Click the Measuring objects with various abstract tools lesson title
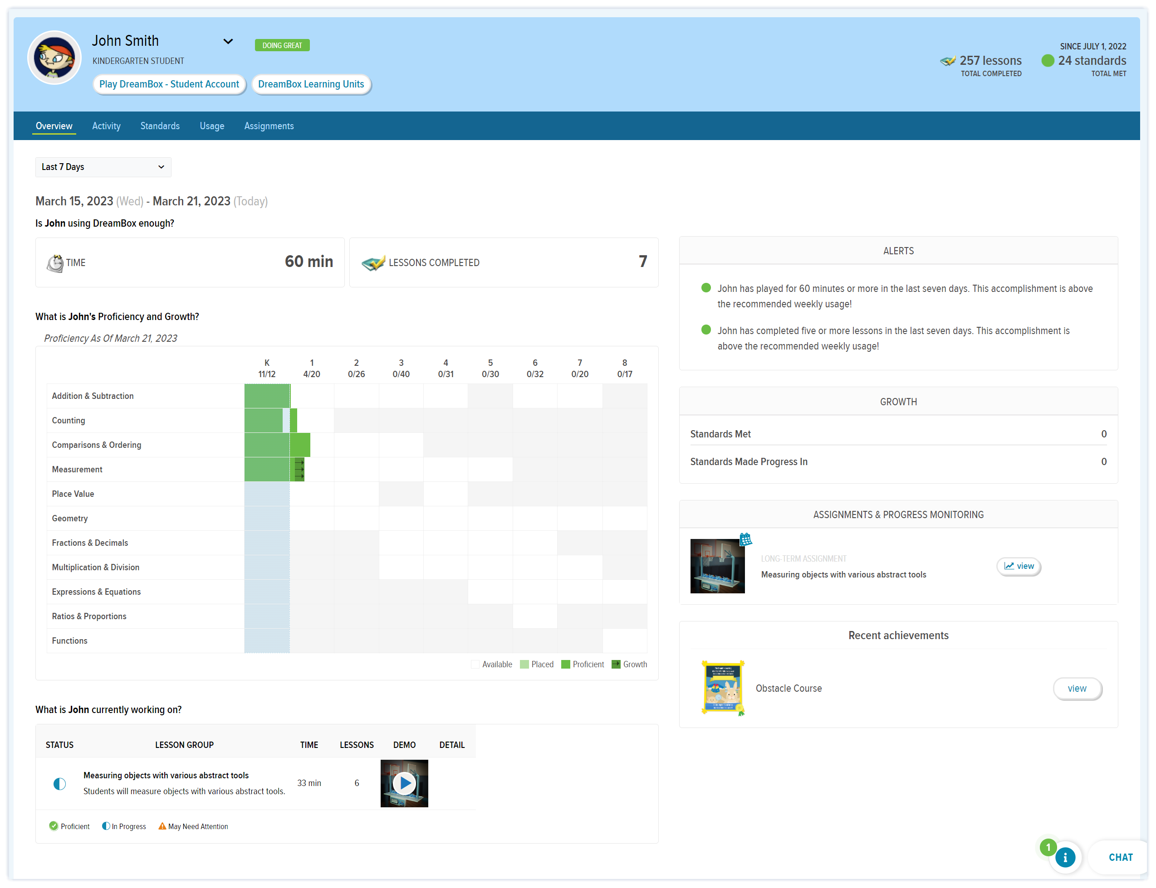The image size is (1156, 888). 166,776
